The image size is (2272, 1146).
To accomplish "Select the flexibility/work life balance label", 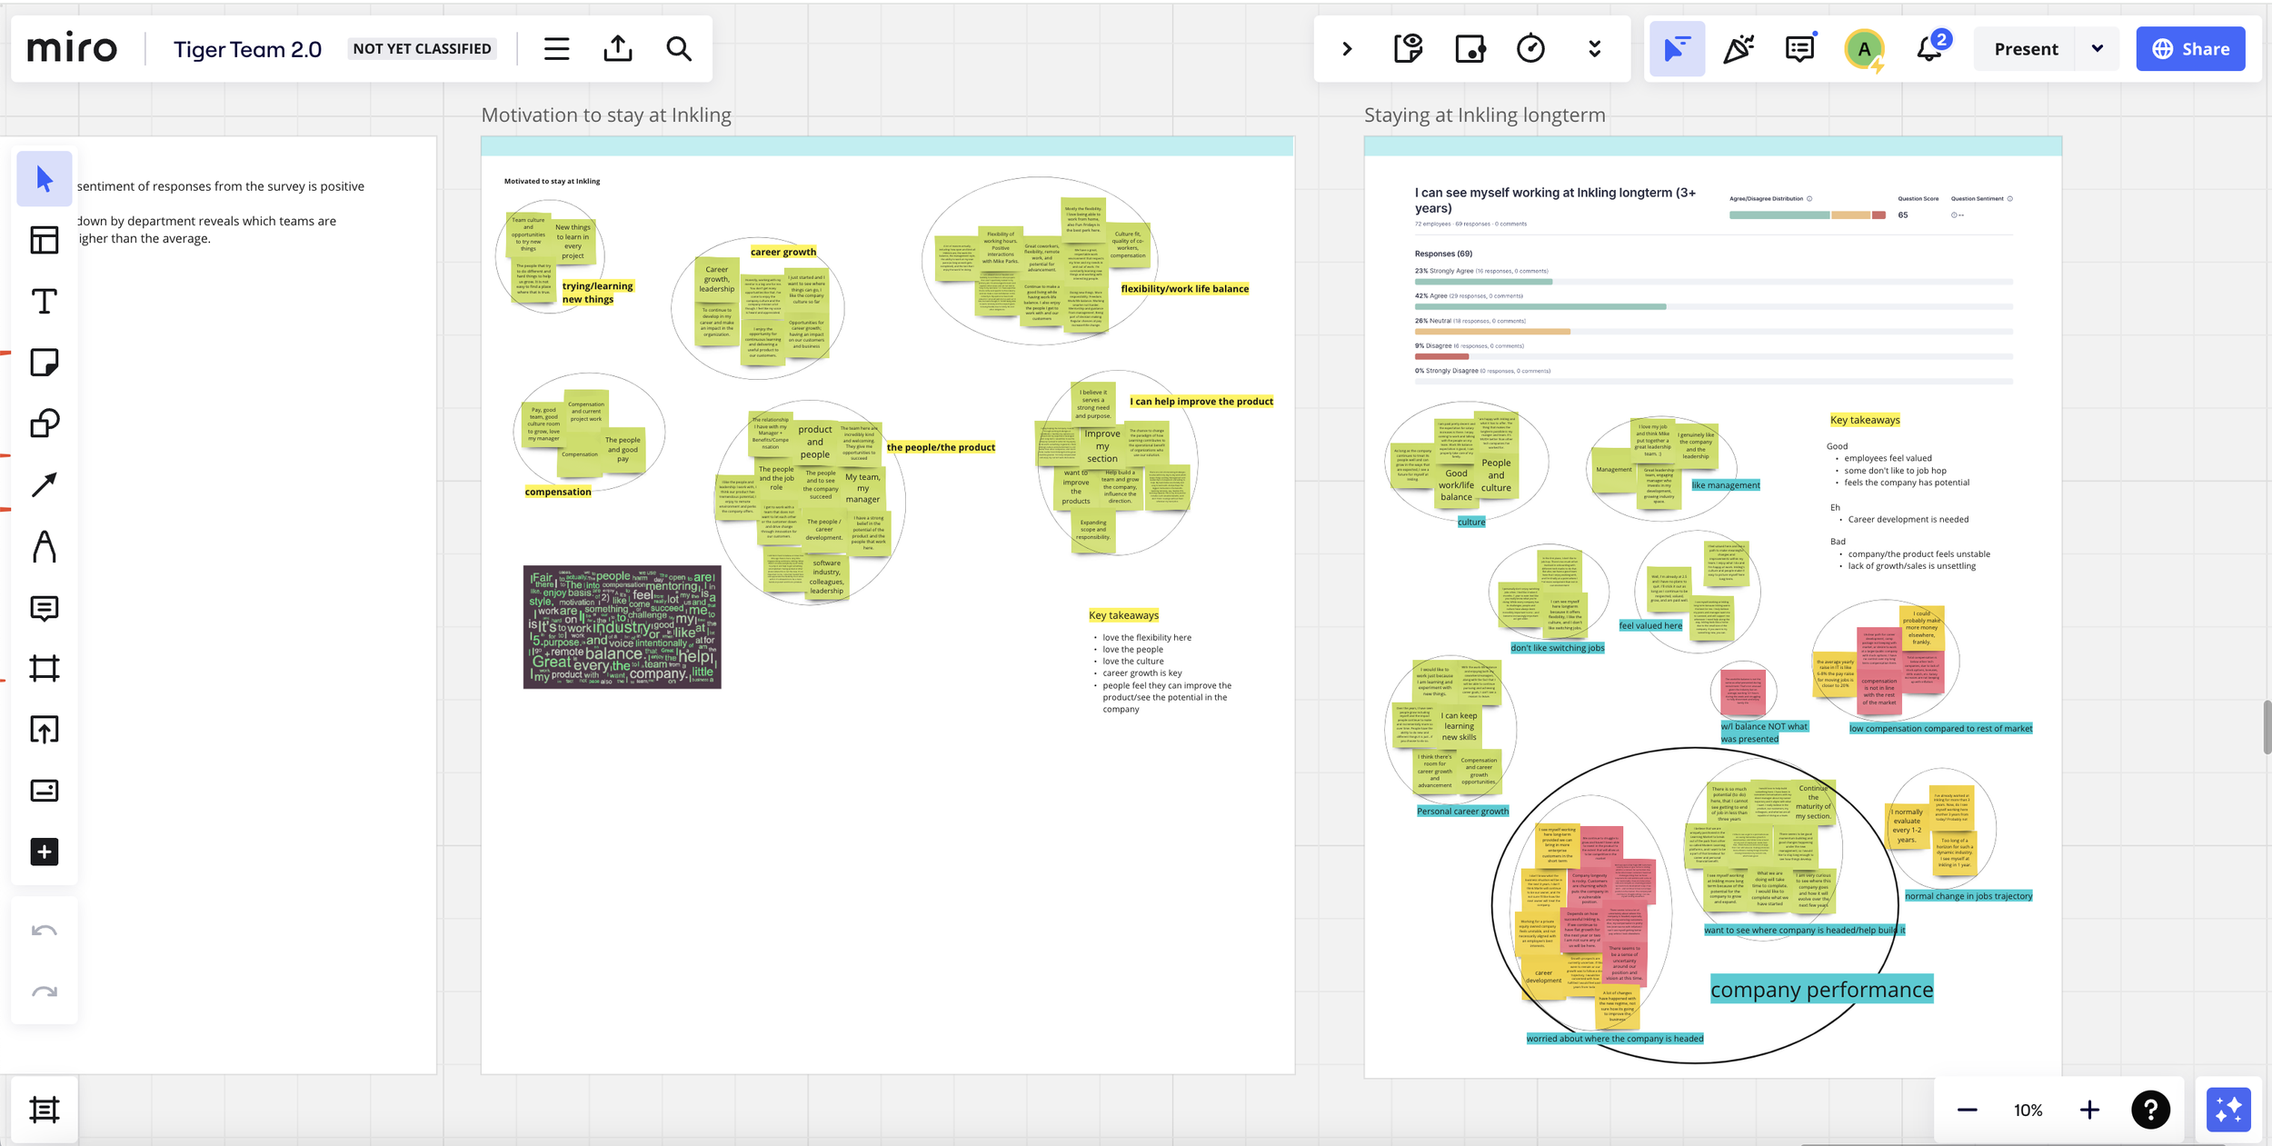I will [1184, 289].
